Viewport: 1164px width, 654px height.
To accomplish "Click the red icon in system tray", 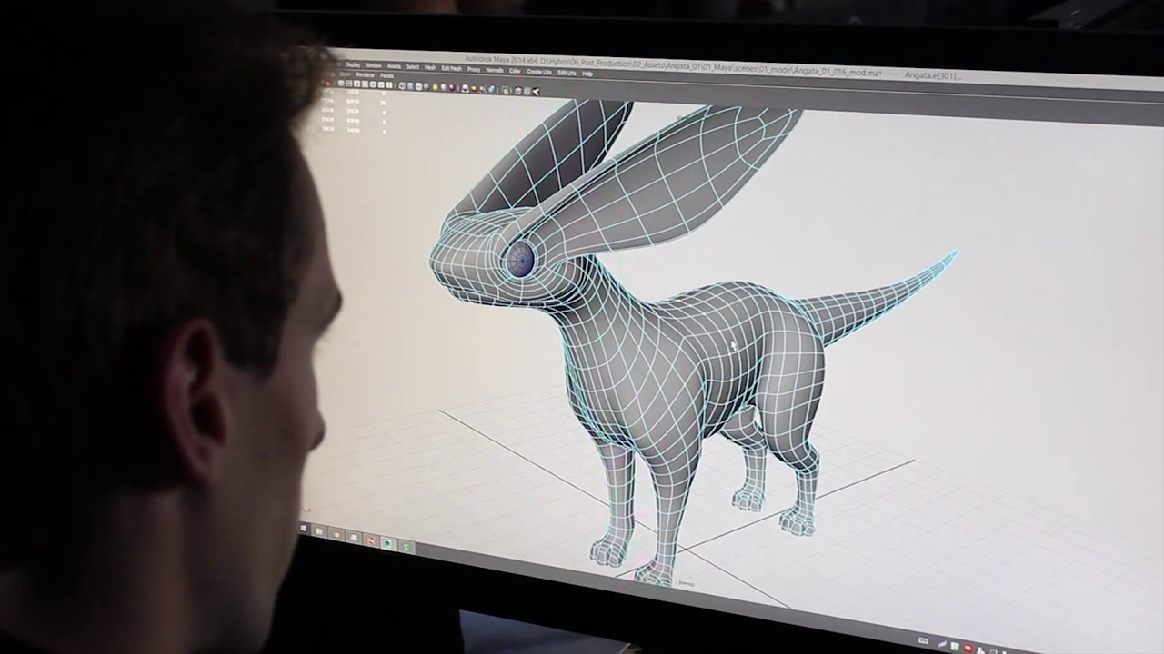I will tap(968, 648).
